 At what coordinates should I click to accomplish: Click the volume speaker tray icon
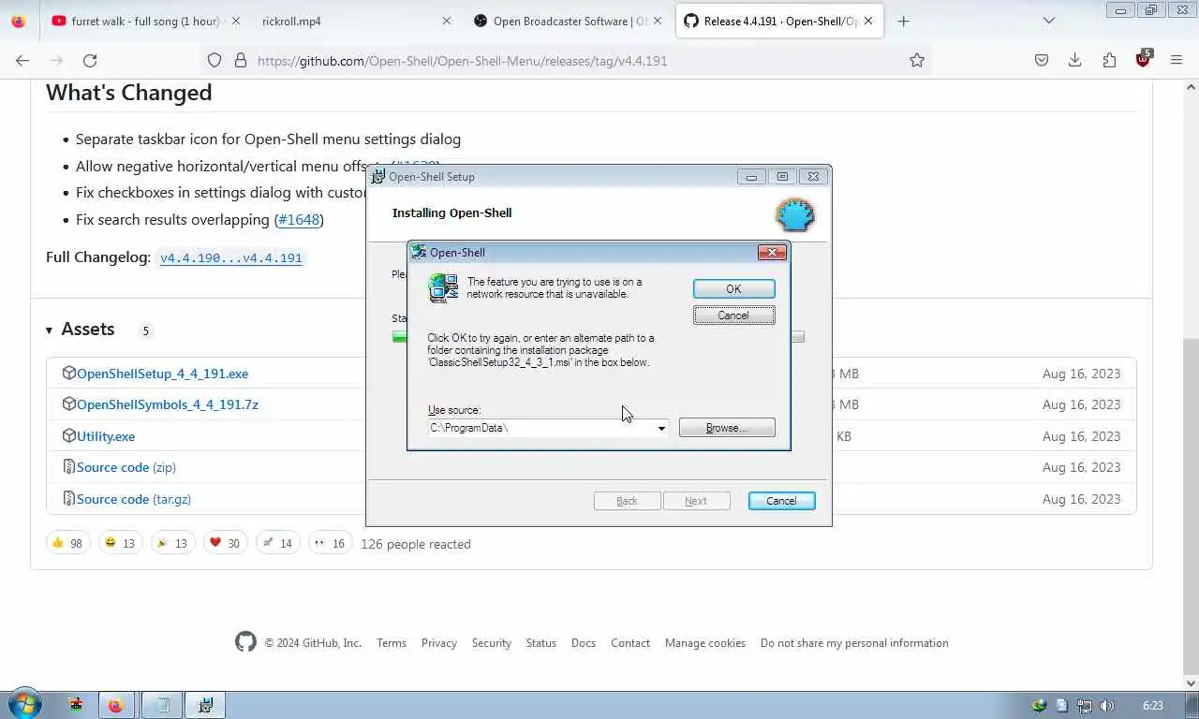click(x=1107, y=706)
